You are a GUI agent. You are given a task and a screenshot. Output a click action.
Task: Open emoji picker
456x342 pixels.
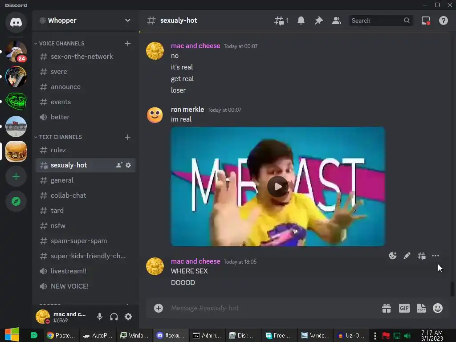tap(438, 308)
